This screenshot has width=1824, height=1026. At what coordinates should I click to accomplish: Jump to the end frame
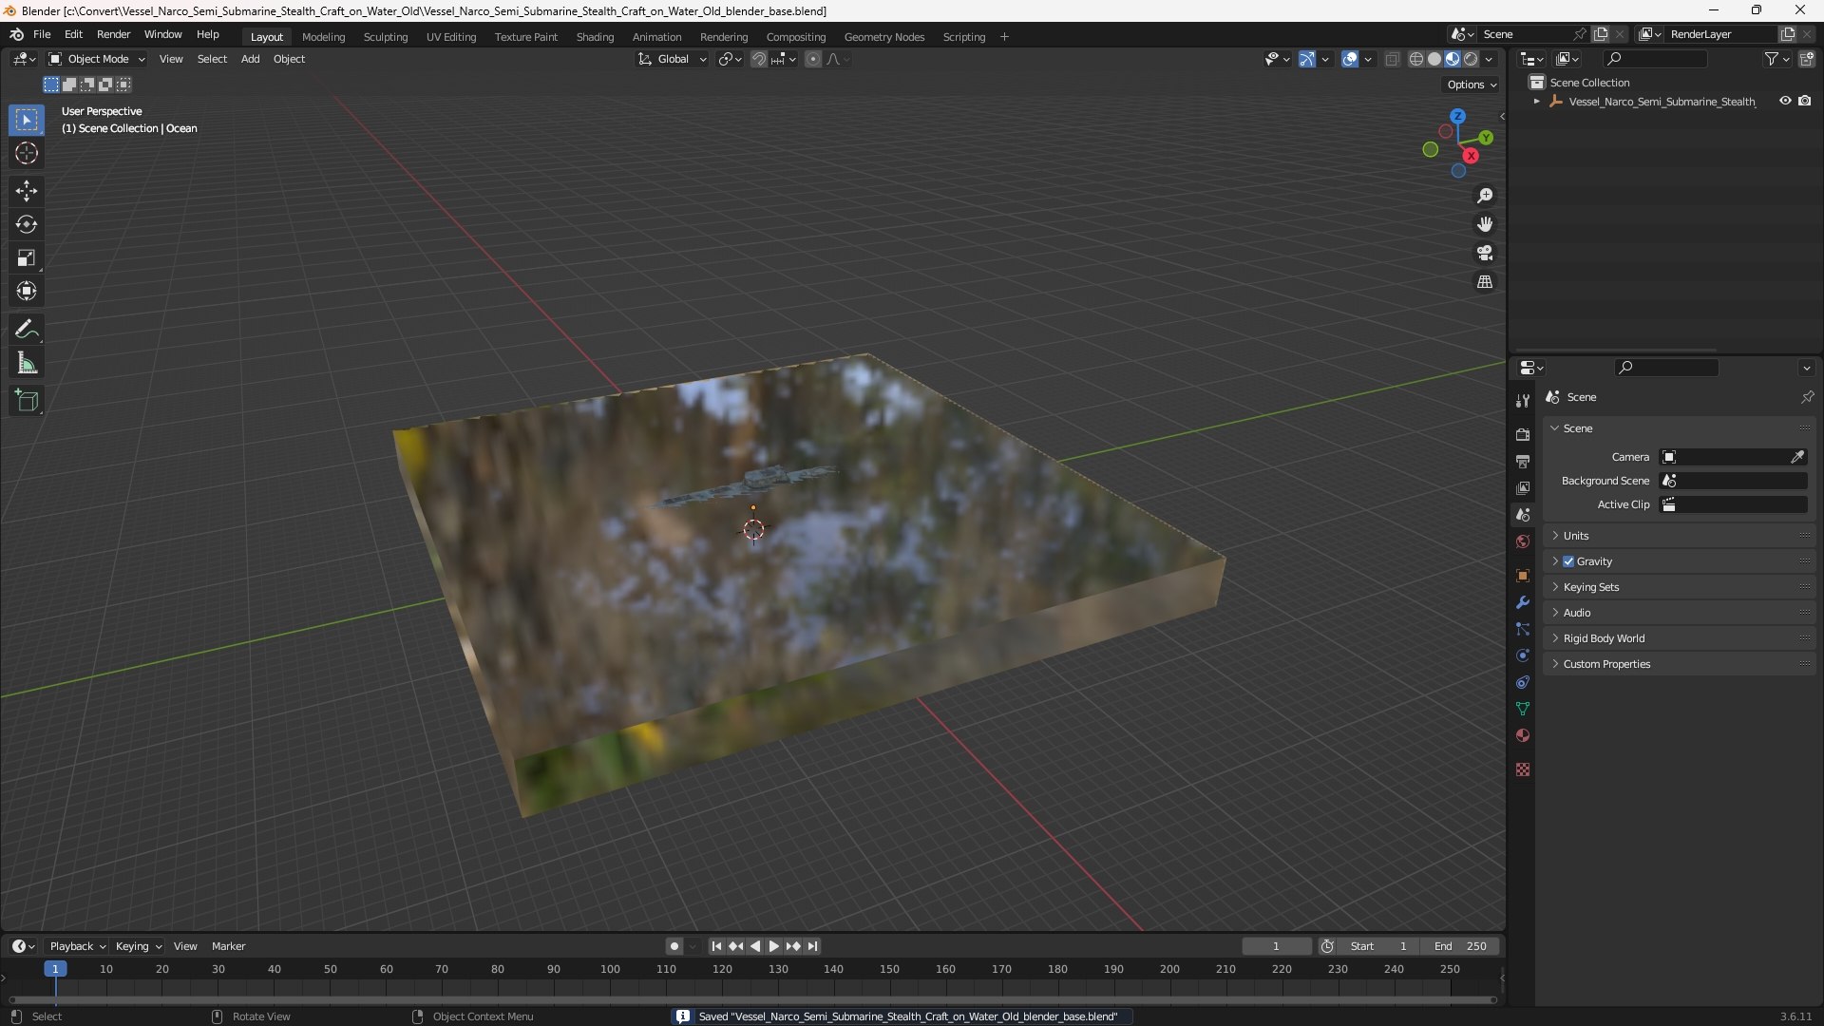[x=812, y=946]
